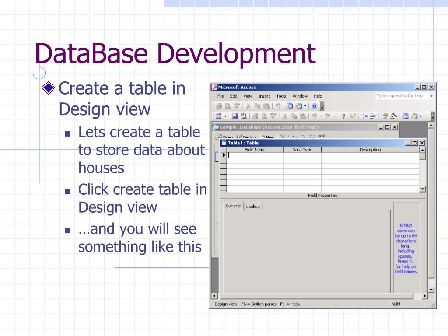448x336 pixels.
Task: Click the first Field Name cell
Action: coord(255,155)
